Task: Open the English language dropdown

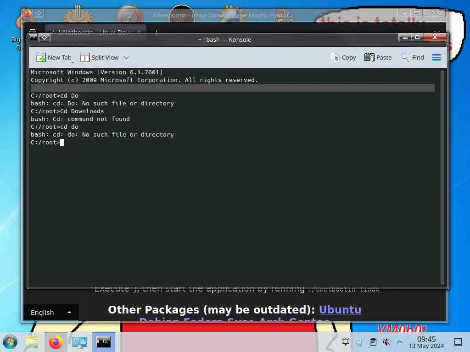Action: pyautogui.click(x=51, y=313)
